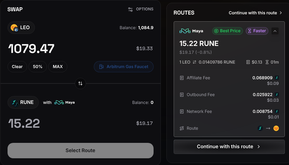The width and height of the screenshot is (289, 165).
Task: Click the Faster hourglass badge
Action: [x=257, y=31]
